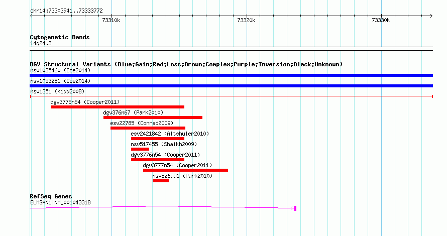
Task: Click the chr14:73303941..73333772 coordinate label
Action: 66,11
